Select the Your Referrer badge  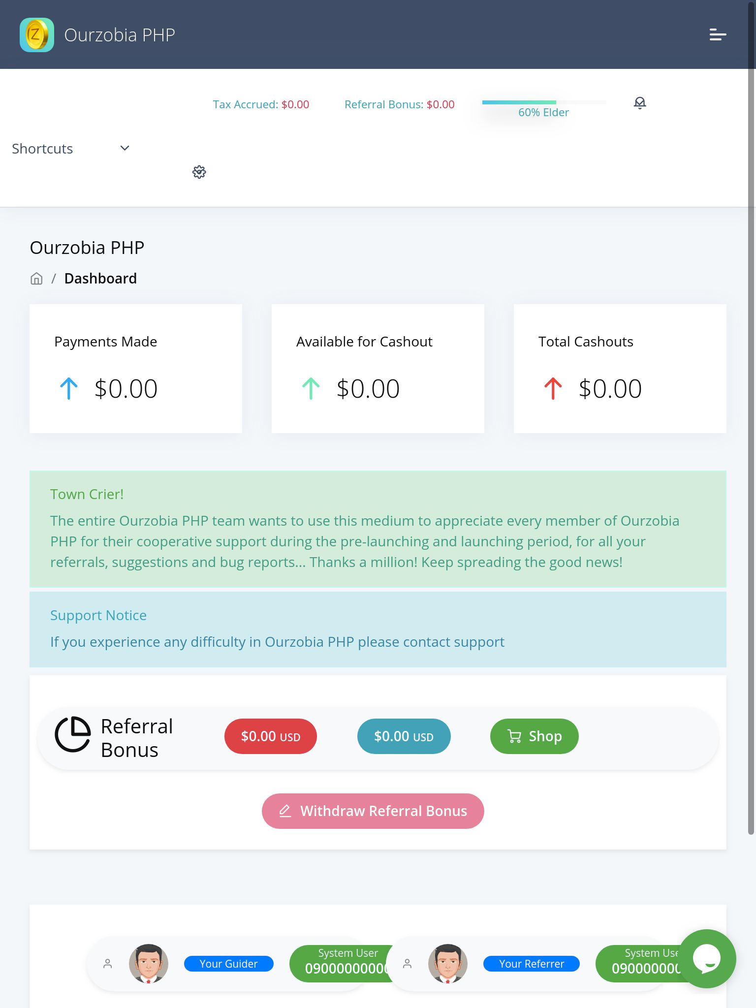[531, 964]
